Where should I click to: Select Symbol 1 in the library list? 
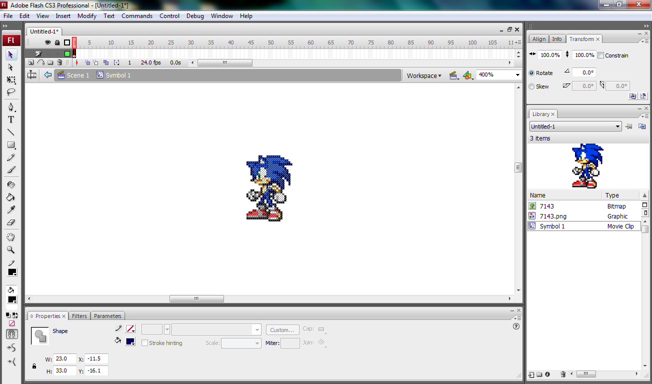point(584,226)
